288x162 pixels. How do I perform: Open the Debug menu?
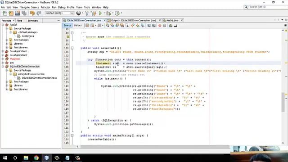click(x=62, y=7)
